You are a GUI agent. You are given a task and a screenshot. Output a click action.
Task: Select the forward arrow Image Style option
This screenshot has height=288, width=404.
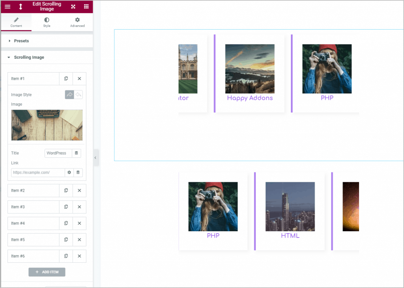(x=69, y=94)
